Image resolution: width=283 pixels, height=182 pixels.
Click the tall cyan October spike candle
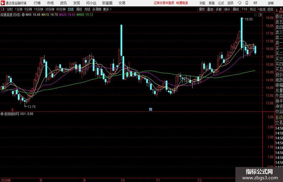(x=122, y=40)
